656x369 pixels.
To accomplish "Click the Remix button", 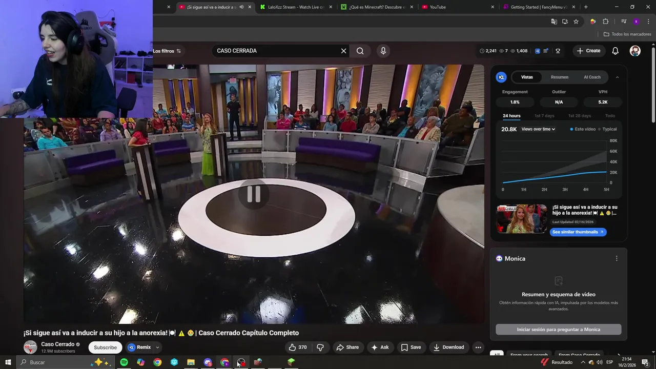I will click(x=139, y=347).
